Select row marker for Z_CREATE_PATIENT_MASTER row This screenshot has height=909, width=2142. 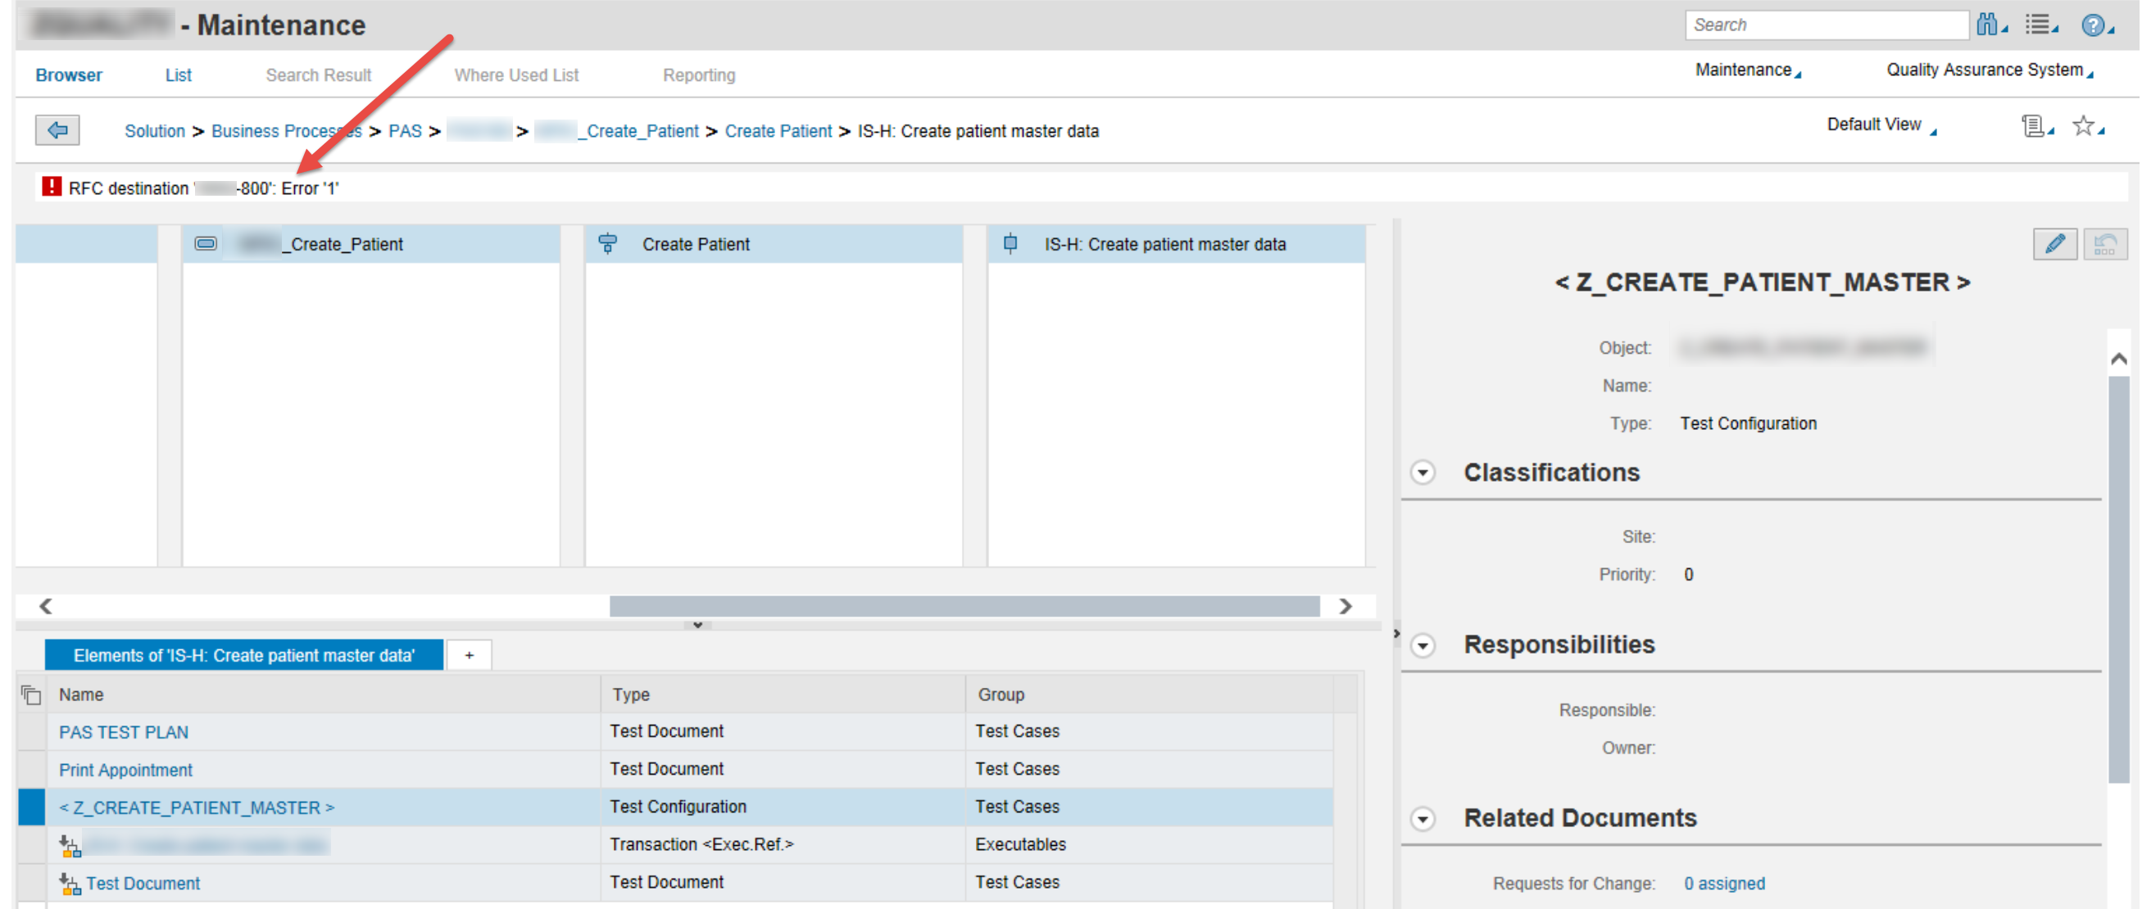pyautogui.click(x=32, y=807)
